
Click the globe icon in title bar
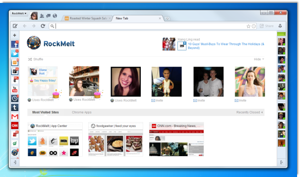pos(55,16)
